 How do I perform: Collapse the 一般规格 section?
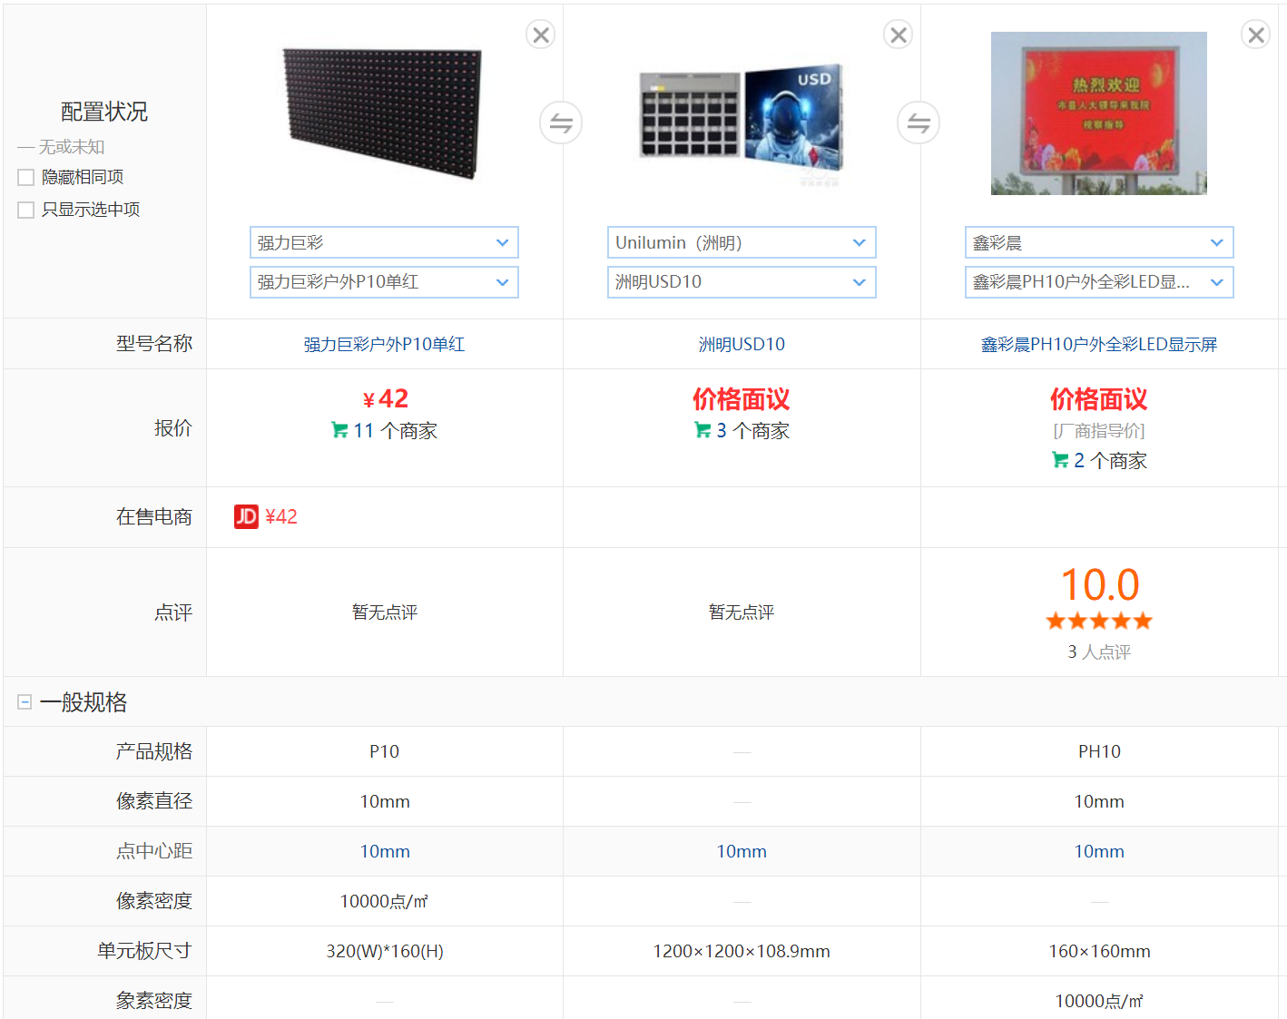point(25,702)
